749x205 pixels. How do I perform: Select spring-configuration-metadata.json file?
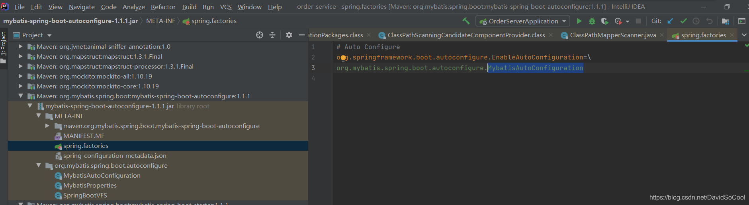pos(115,155)
